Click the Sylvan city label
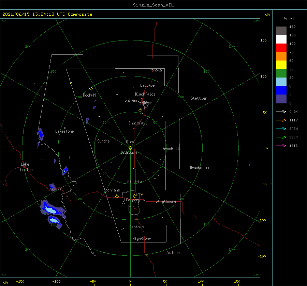 point(131,100)
